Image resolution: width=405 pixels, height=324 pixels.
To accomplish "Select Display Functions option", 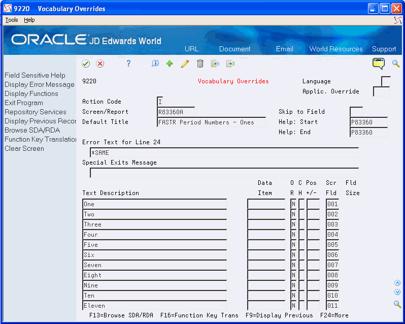I will (x=31, y=93).
